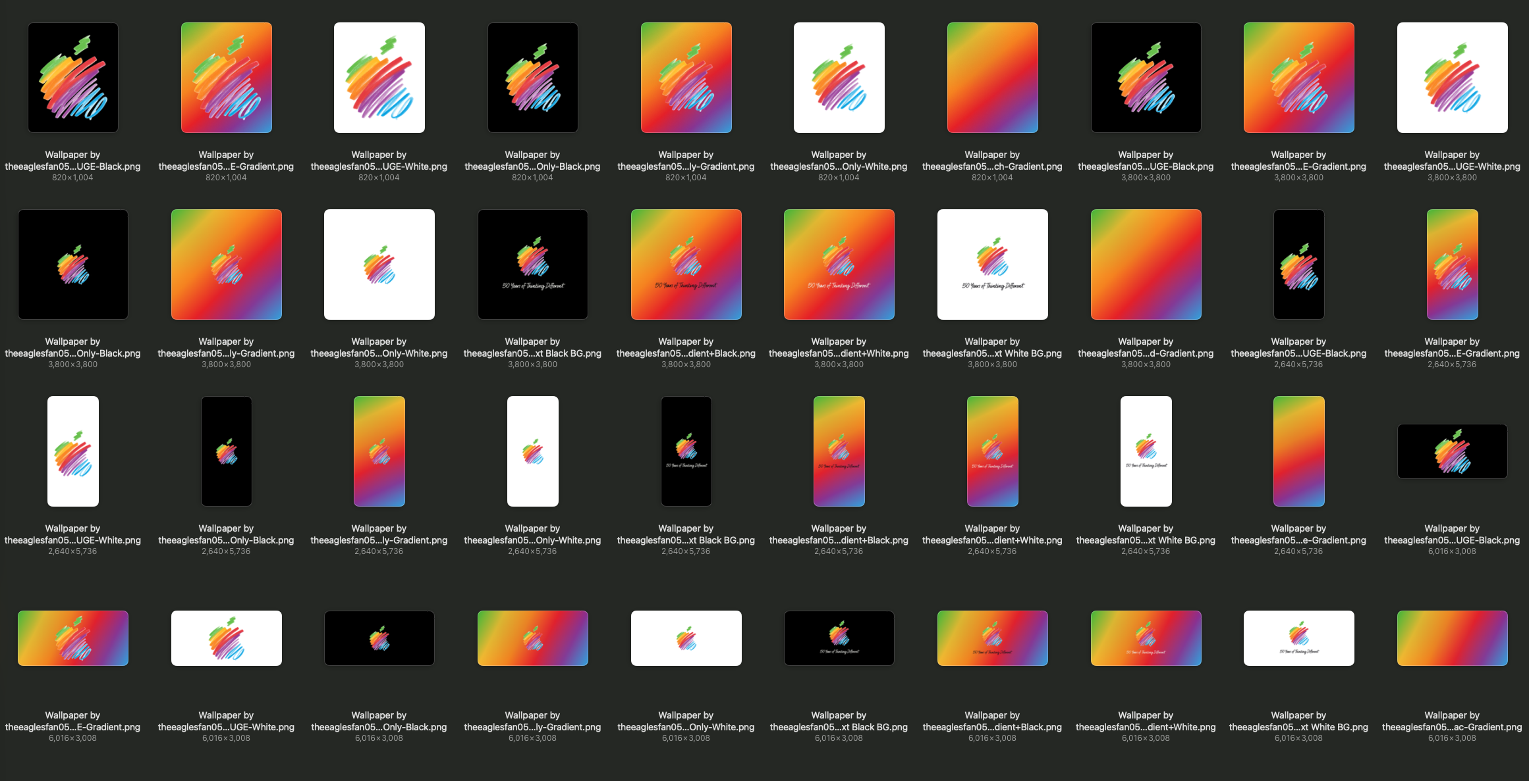Open the E-Gradient thumbnail captioned 6,016×3,008
This screenshot has width=1529, height=781.
tap(73, 638)
